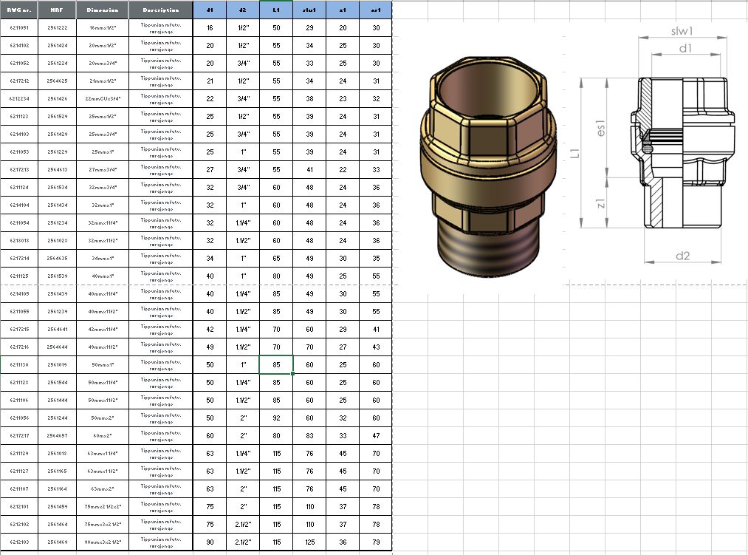Click the 'd2' column header
Viewport: 748px width, 555px height.
243,10
